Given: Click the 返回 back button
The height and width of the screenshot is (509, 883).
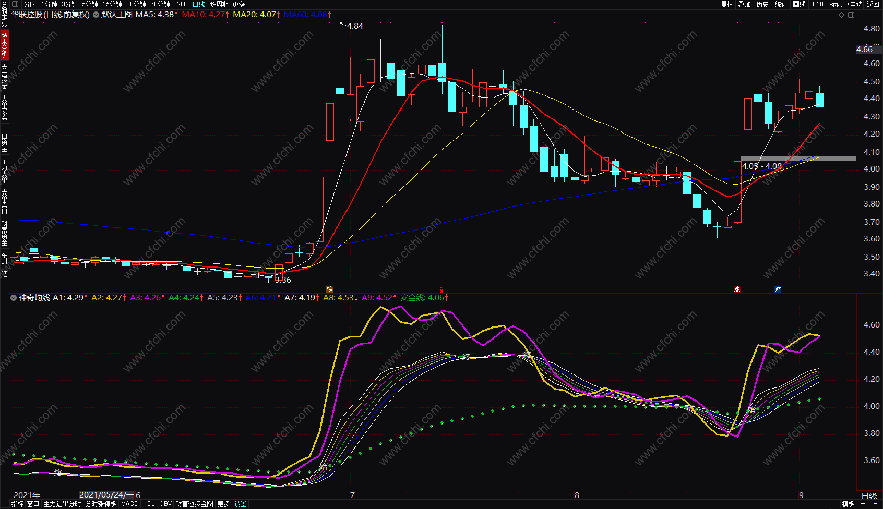Looking at the screenshot, I should pyautogui.click(x=873, y=4).
